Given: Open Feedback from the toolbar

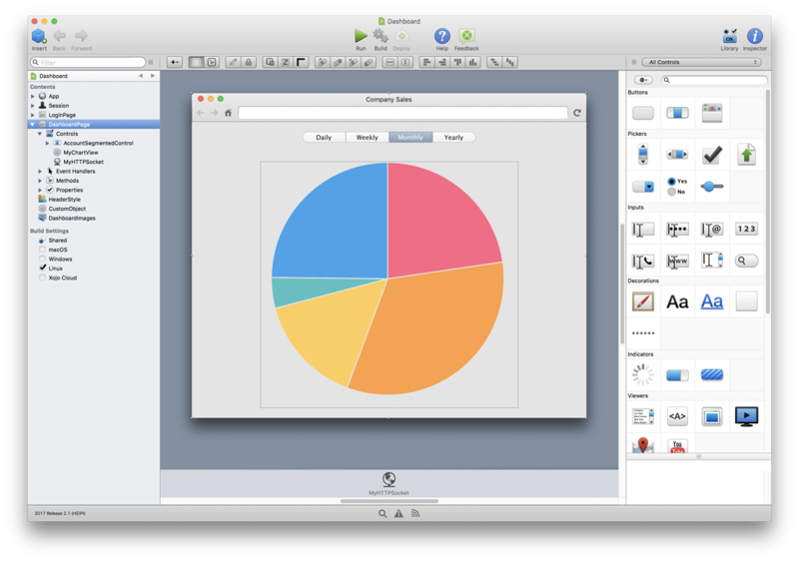Looking at the screenshot, I should [x=466, y=36].
